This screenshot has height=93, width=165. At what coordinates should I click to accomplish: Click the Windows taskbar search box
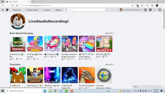24,91
